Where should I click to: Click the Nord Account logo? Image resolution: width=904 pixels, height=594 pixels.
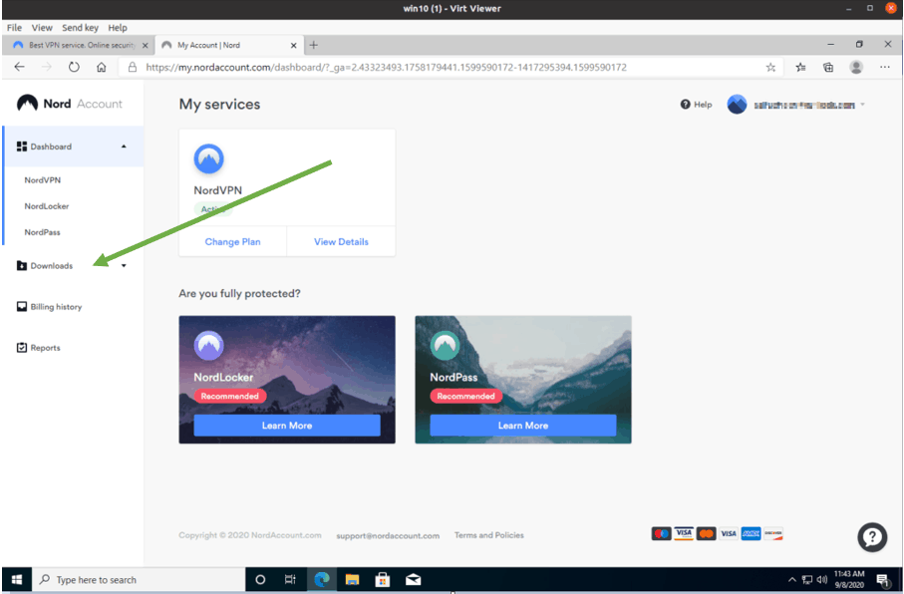(69, 104)
